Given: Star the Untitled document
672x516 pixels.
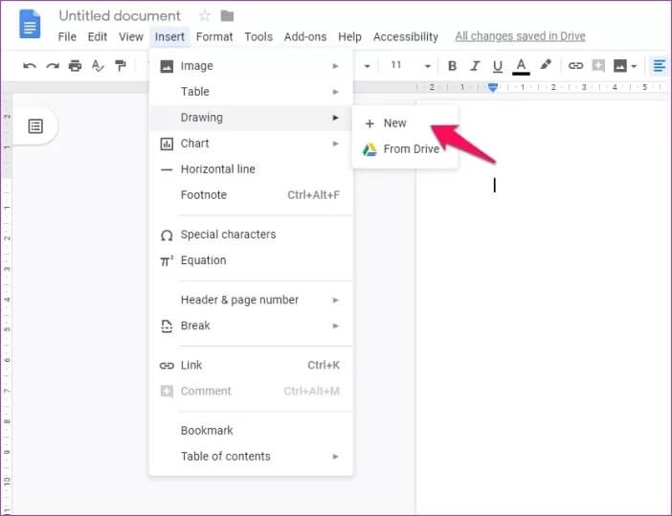Looking at the screenshot, I should tap(204, 16).
